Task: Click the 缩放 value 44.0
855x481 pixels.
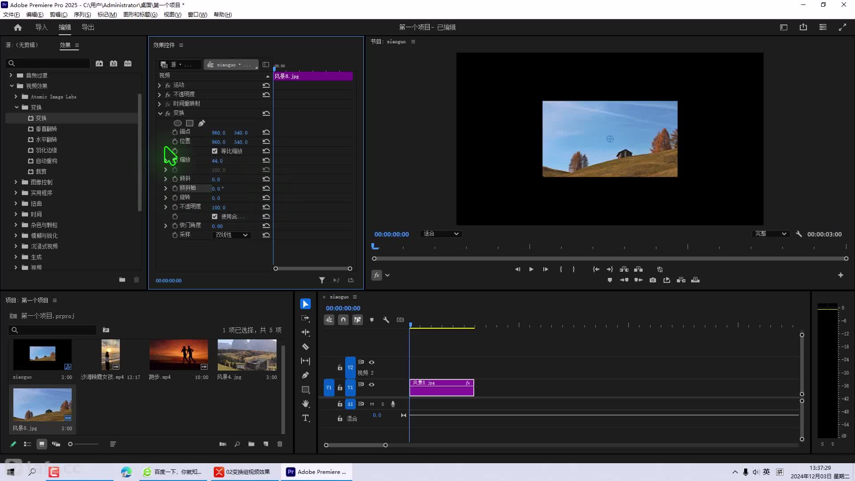Action: [217, 161]
